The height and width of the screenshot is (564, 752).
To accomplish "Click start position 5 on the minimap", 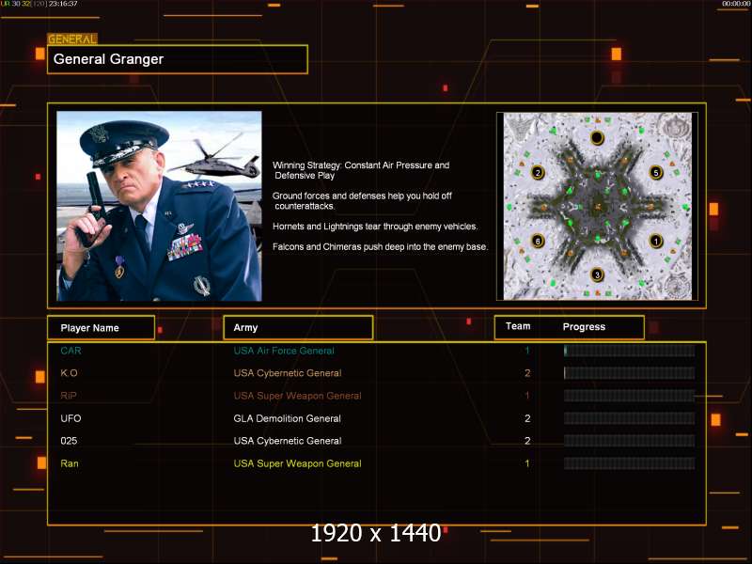I will tap(655, 173).
